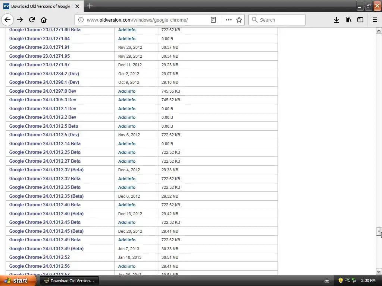
Task: Focus the Firefox Search box
Action: coord(277,20)
